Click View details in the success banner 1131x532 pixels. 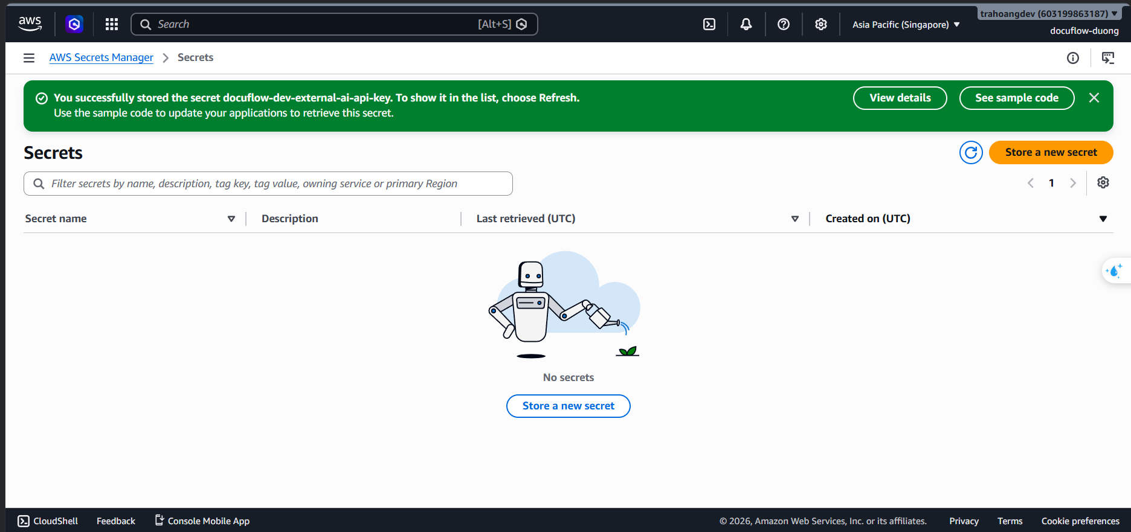(x=900, y=98)
